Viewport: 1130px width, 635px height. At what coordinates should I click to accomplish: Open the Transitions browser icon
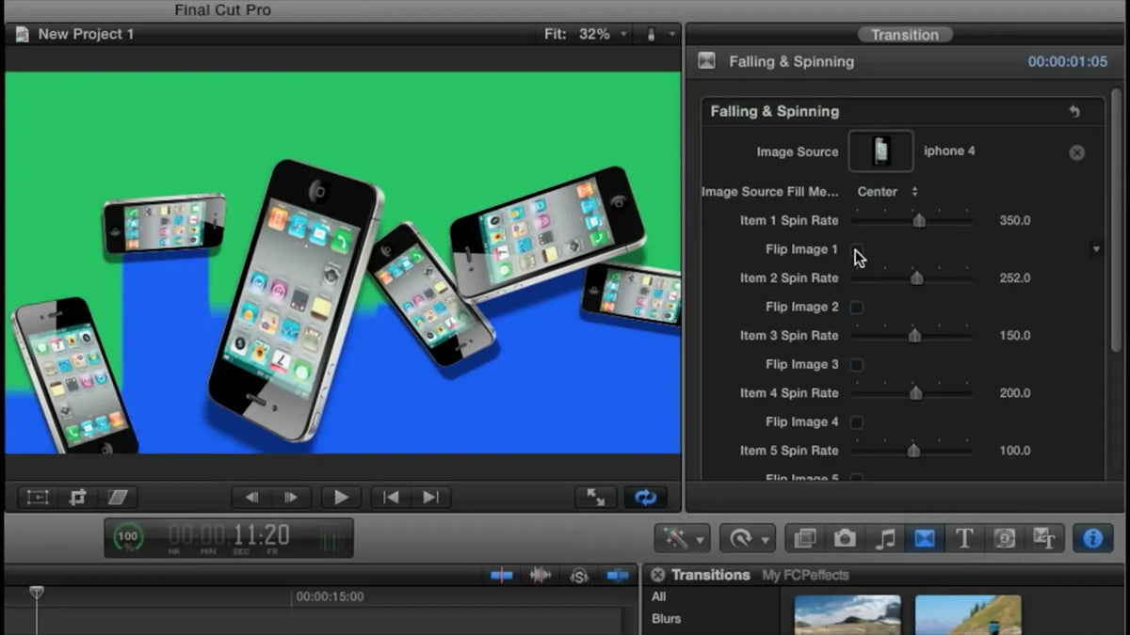click(925, 538)
